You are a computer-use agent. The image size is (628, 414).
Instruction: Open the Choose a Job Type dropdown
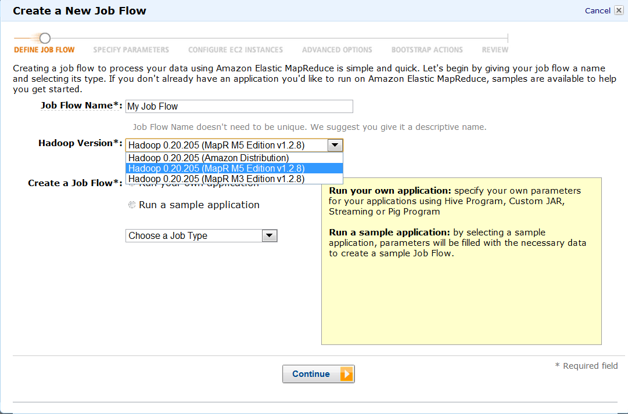pos(201,236)
